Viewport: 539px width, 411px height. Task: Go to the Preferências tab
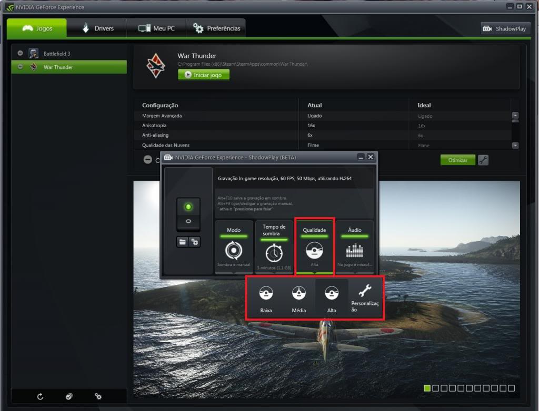click(216, 28)
